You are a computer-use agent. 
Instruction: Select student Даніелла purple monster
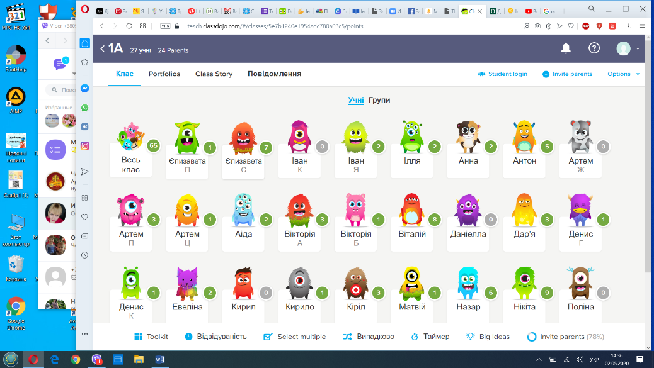[x=468, y=210]
